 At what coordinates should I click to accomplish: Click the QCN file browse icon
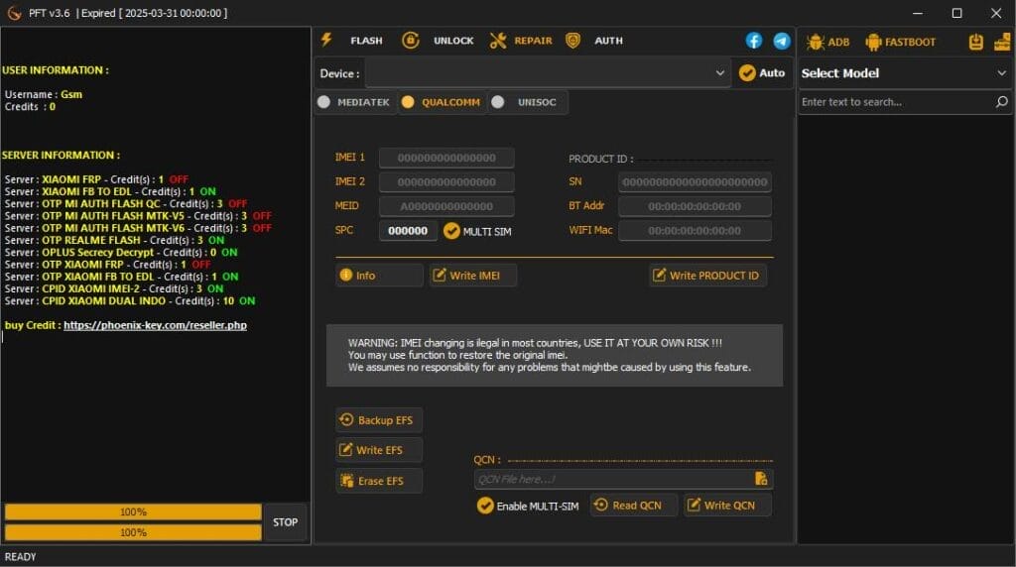pyautogui.click(x=761, y=479)
